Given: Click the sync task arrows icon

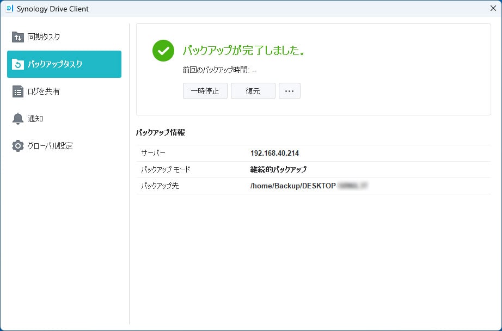Looking at the screenshot, I should coord(18,37).
